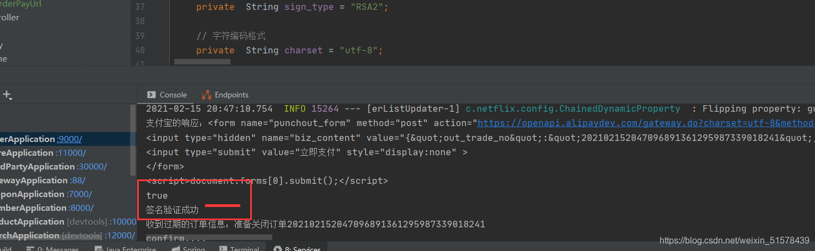
Task: Click line number 37 in the gutter
Action: tap(139, 8)
